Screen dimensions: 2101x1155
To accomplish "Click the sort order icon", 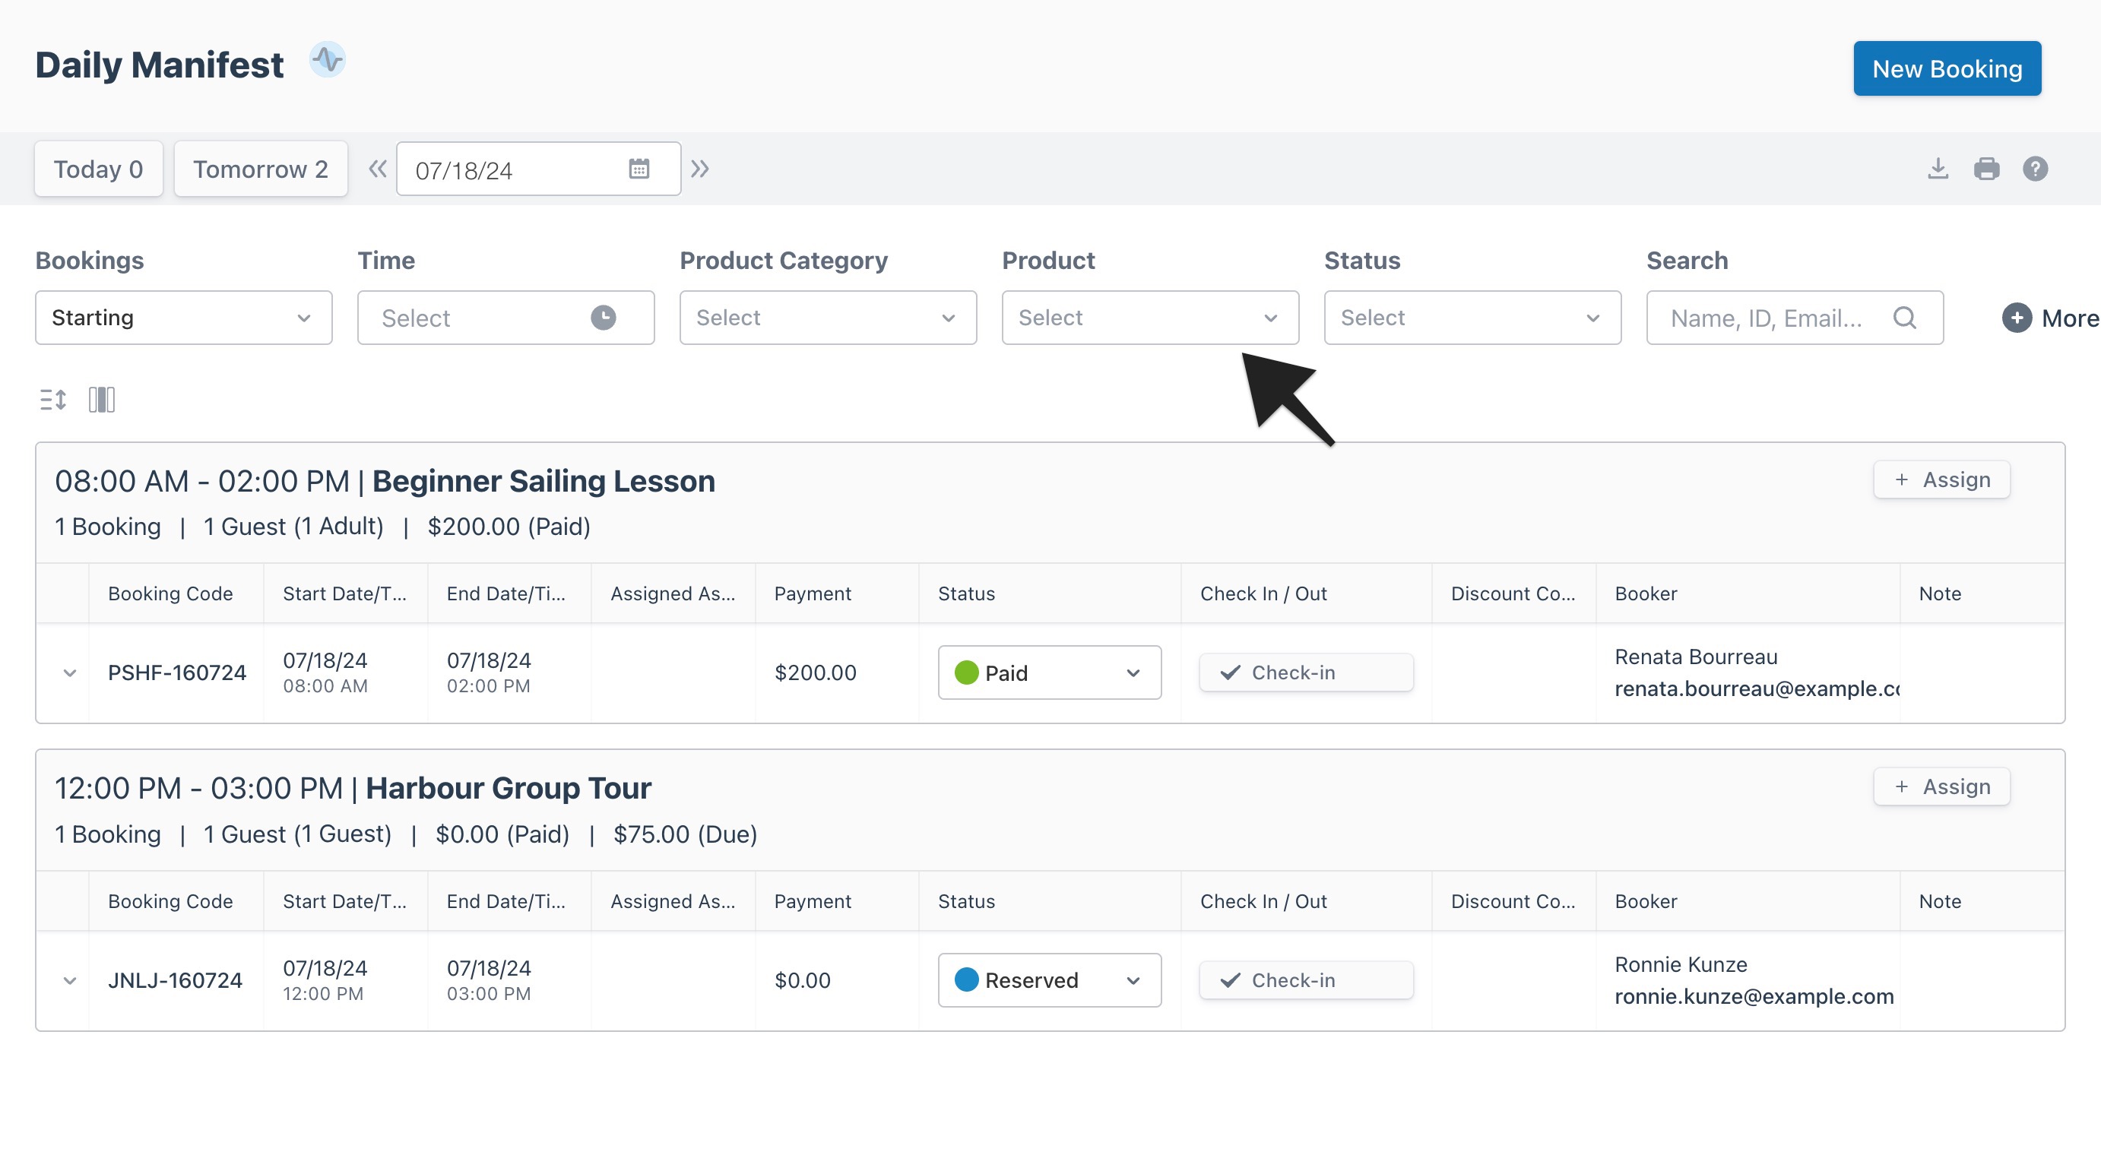I will pyautogui.click(x=53, y=400).
